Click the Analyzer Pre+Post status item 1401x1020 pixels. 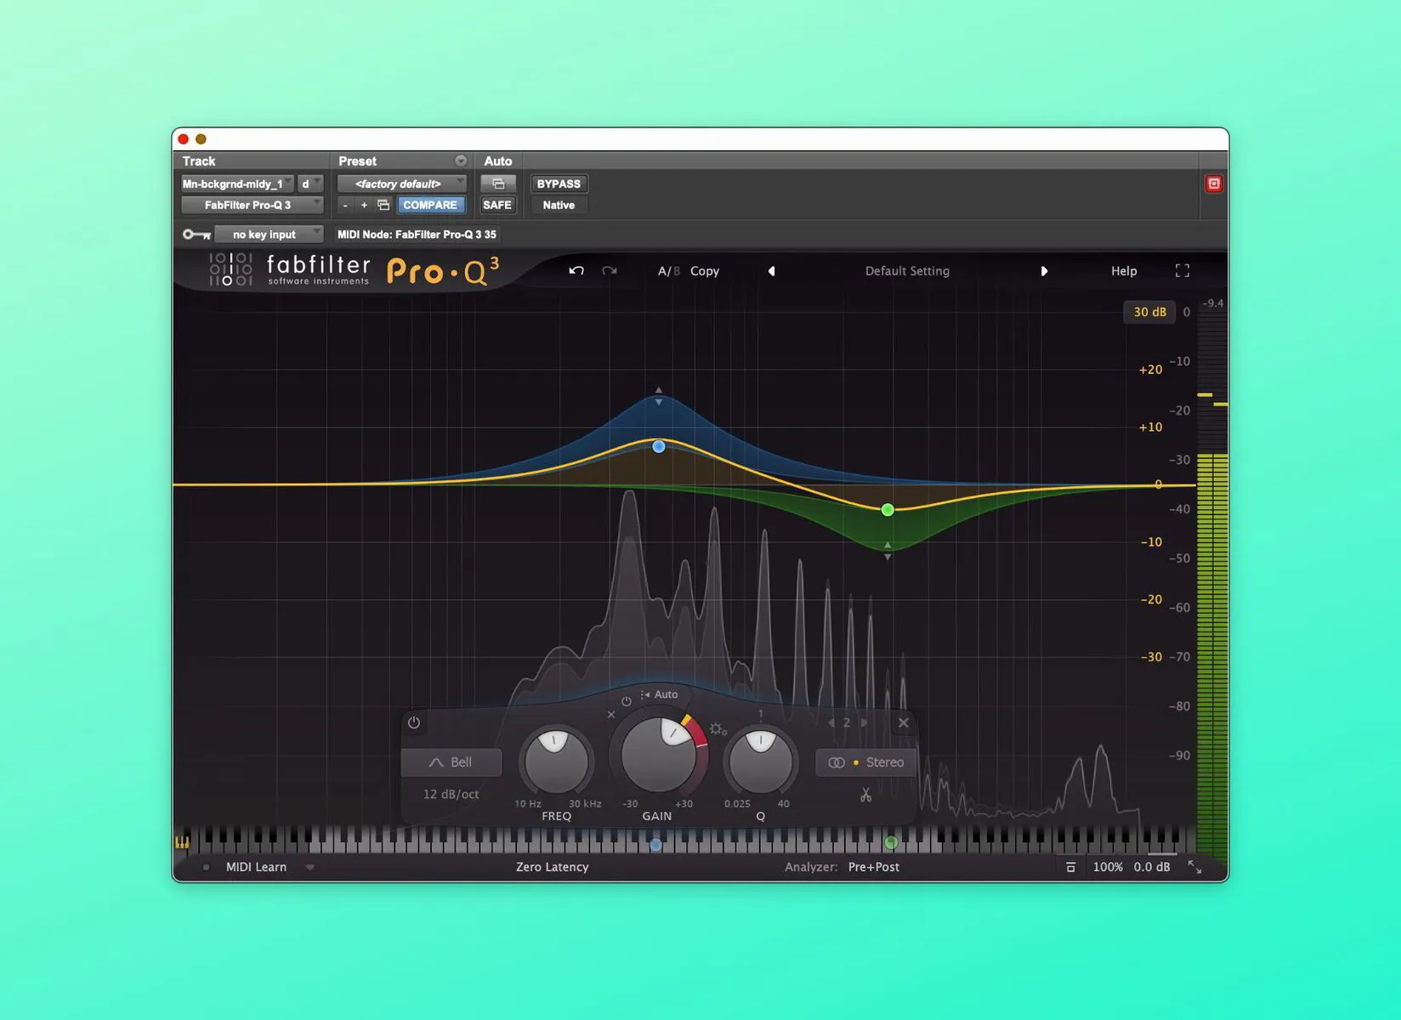pyautogui.click(x=873, y=866)
